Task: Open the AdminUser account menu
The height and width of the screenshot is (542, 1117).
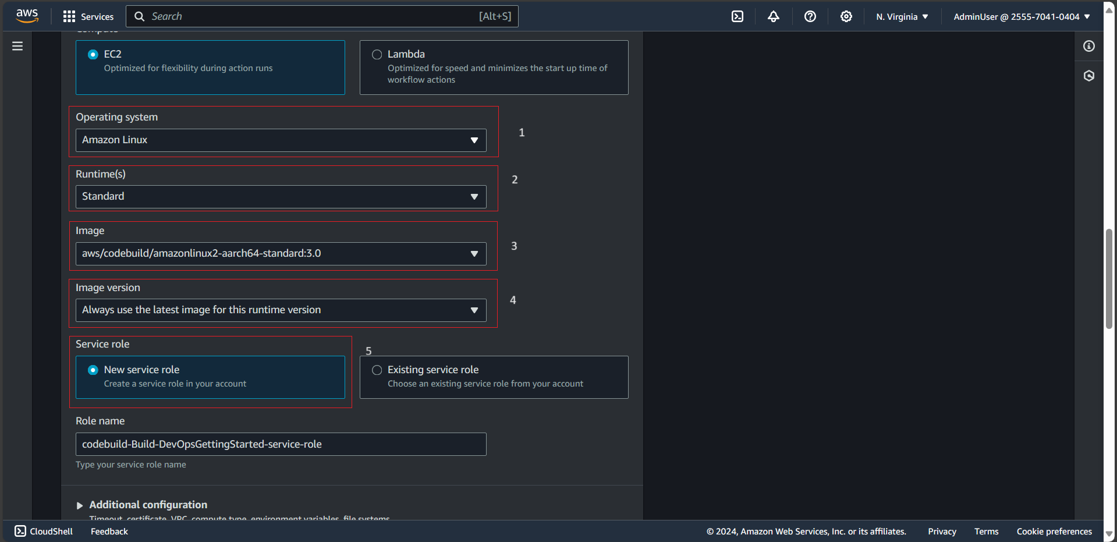Action: (1022, 16)
